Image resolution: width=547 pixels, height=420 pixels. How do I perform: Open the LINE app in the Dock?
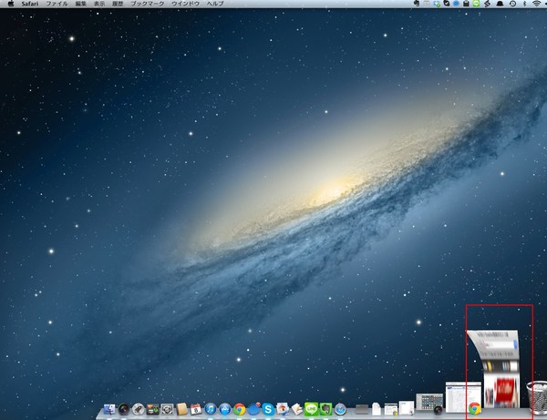point(311,410)
